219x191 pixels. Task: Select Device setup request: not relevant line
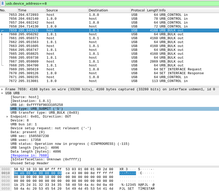51,128
